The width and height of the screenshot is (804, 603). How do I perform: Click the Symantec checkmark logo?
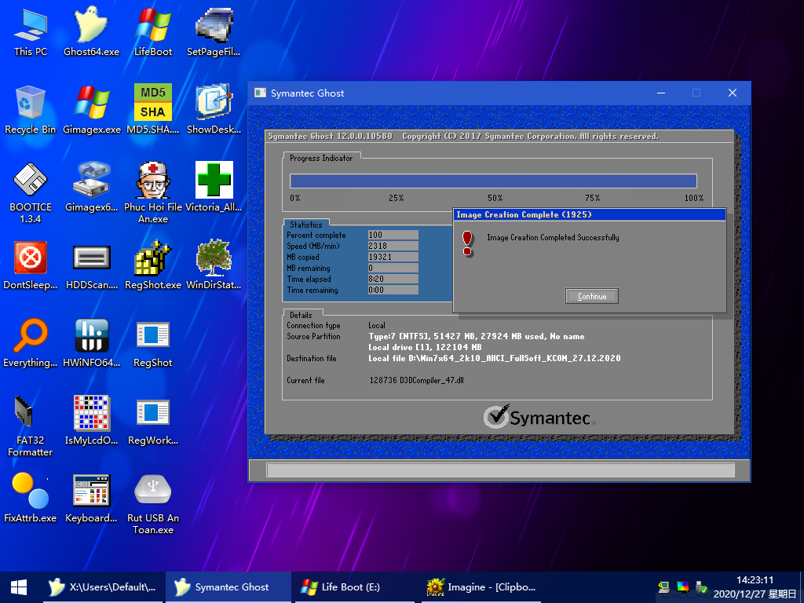(x=497, y=416)
